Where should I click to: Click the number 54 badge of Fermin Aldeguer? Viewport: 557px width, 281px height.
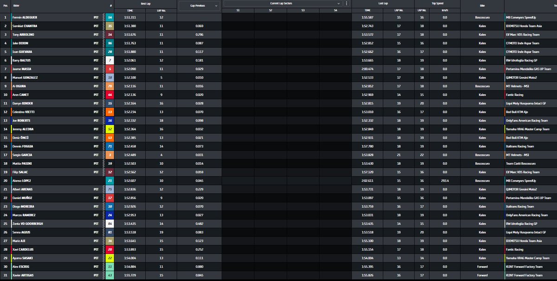[110, 17]
